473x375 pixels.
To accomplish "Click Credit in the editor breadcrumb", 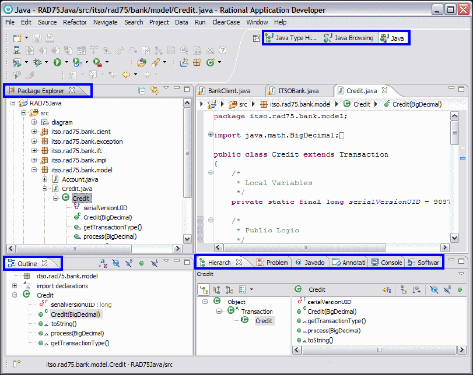I will (x=362, y=104).
